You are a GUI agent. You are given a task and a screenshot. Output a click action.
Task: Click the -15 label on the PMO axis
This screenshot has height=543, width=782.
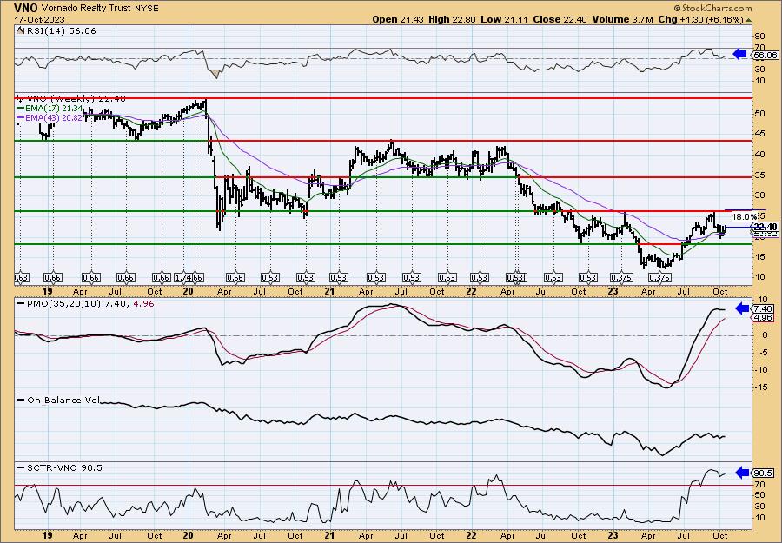coord(760,387)
